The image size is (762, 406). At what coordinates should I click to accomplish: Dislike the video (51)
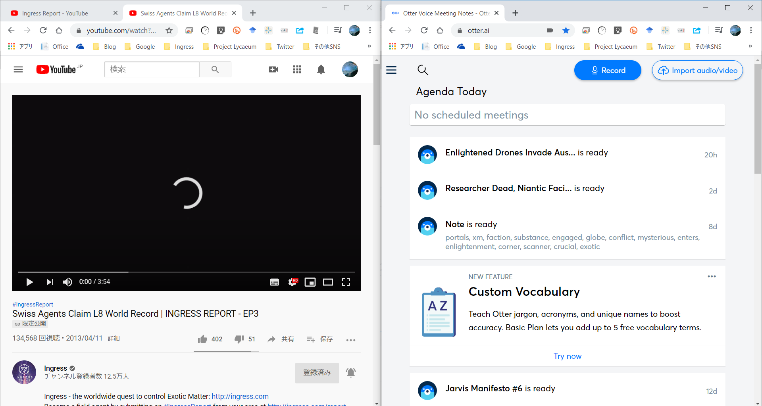pyautogui.click(x=244, y=339)
